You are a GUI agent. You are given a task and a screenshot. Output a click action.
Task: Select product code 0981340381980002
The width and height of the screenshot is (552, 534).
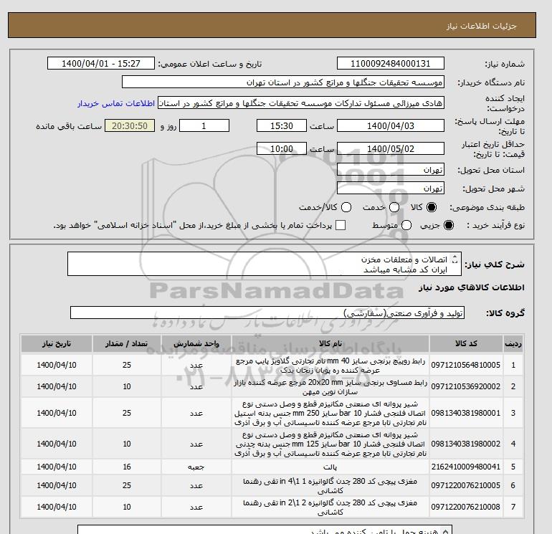(x=466, y=444)
